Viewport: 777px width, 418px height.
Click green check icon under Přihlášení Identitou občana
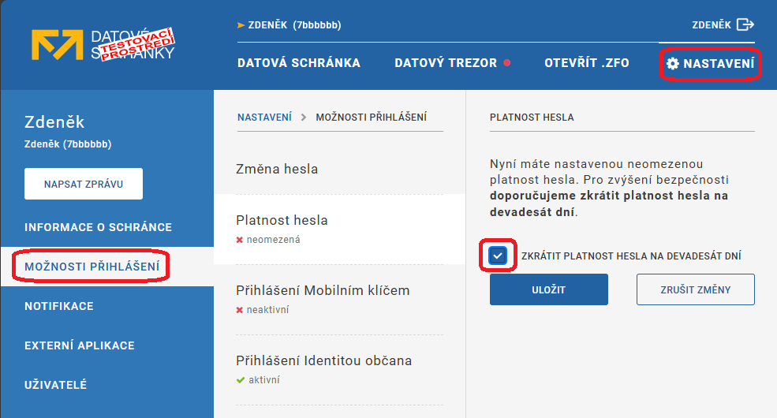click(x=240, y=380)
